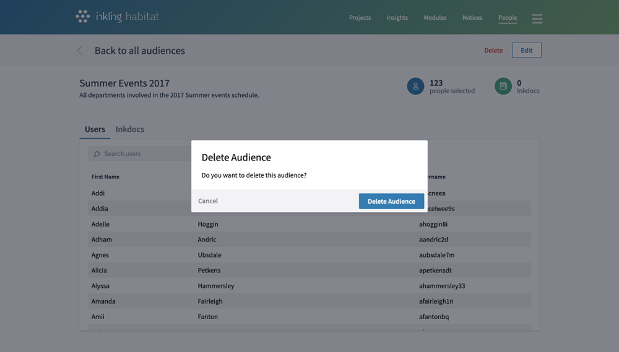Switch to the Inkdocs tab
The height and width of the screenshot is (352, 619).
pos(130,129)
